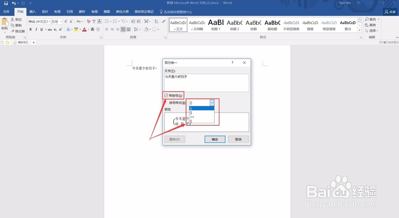Switch to the 视图 View tab
Viewport: 399px width, 218px height.
(107, 12)
